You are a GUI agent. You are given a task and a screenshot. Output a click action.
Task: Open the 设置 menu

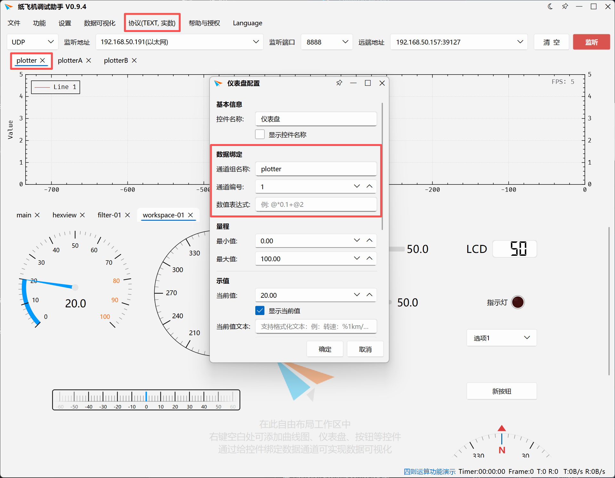65,23
